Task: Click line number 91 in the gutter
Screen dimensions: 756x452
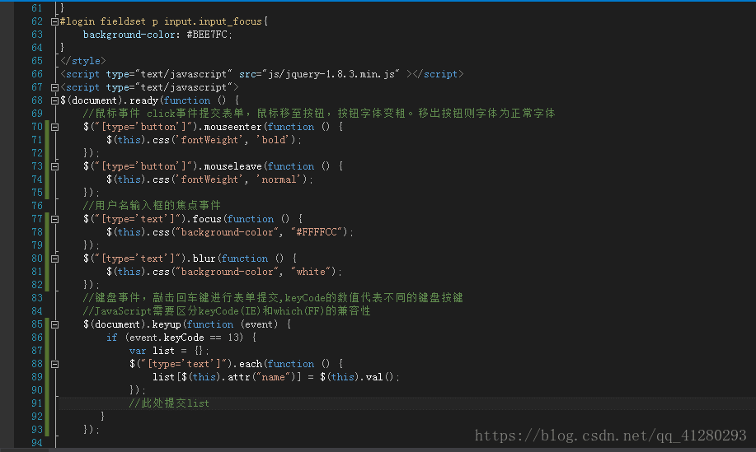Action: click(x=37, y=403)
